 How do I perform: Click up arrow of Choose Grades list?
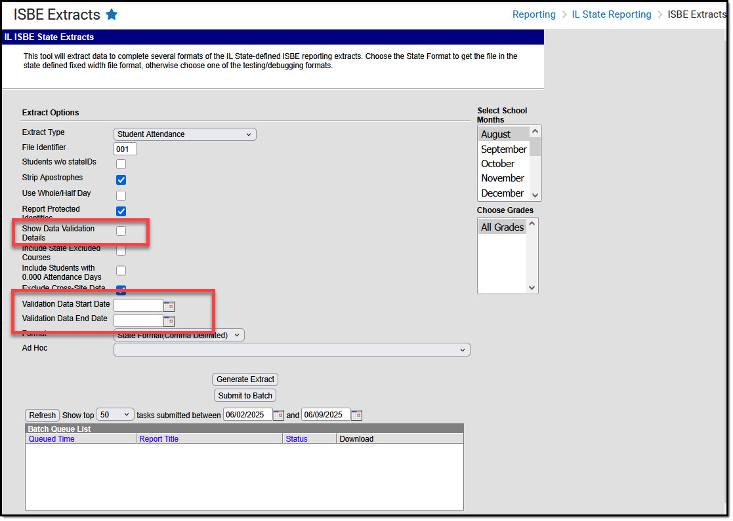[532, 224]
